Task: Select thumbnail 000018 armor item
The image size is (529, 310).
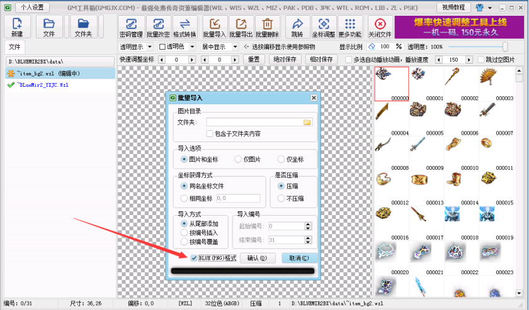Action: click(462, 223)
